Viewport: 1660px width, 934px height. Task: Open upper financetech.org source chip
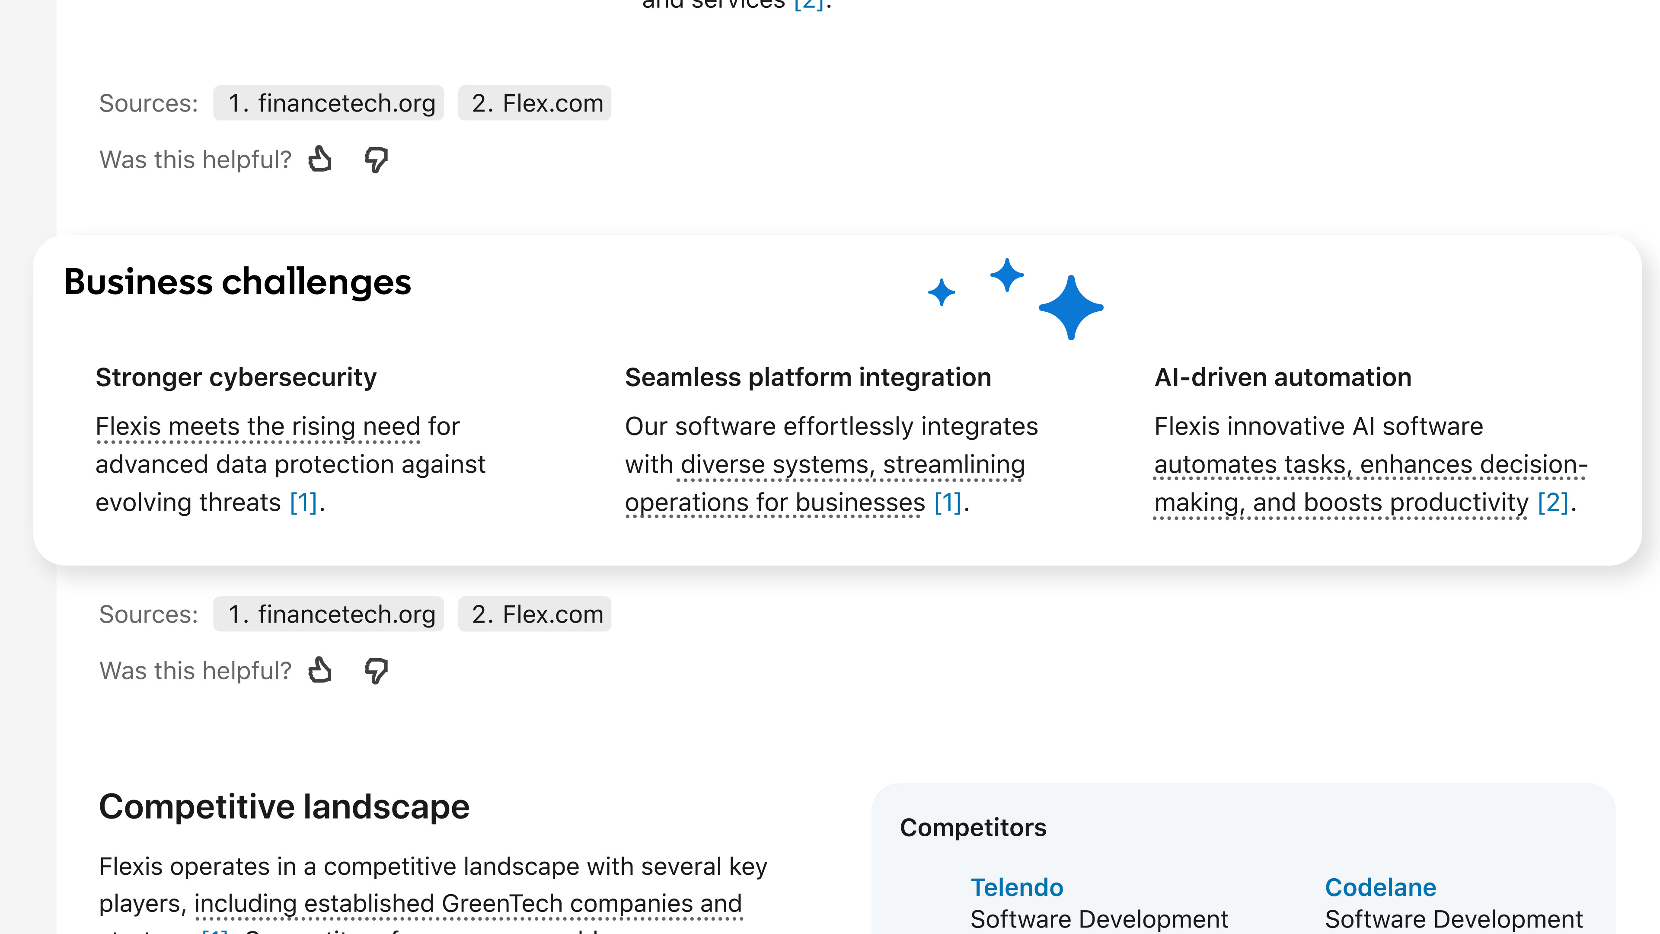pos(329,103)
